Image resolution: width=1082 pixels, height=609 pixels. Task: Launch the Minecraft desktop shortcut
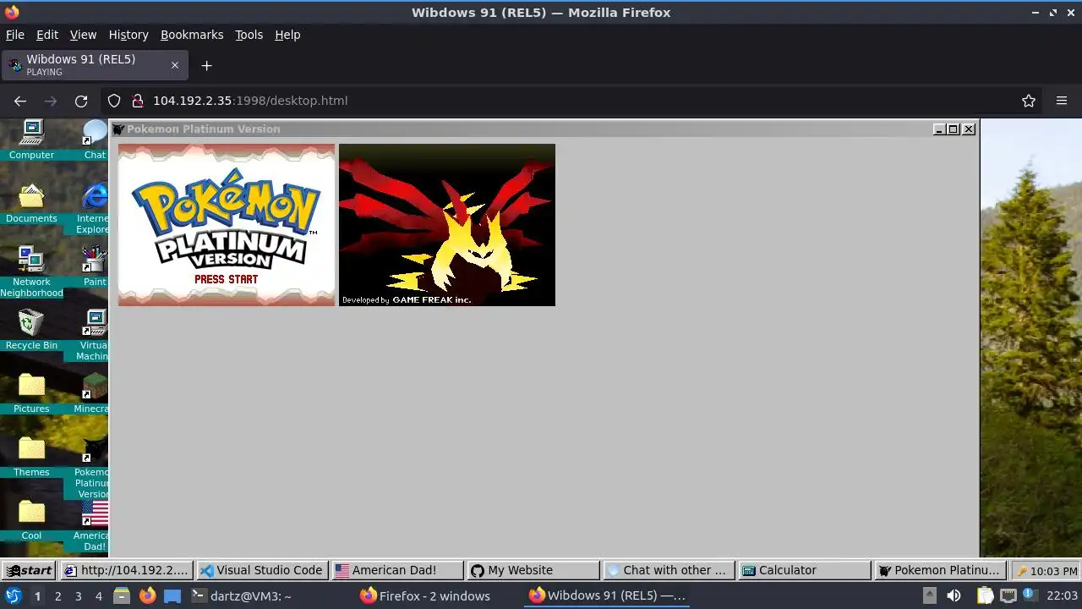(x=92, y=393)
